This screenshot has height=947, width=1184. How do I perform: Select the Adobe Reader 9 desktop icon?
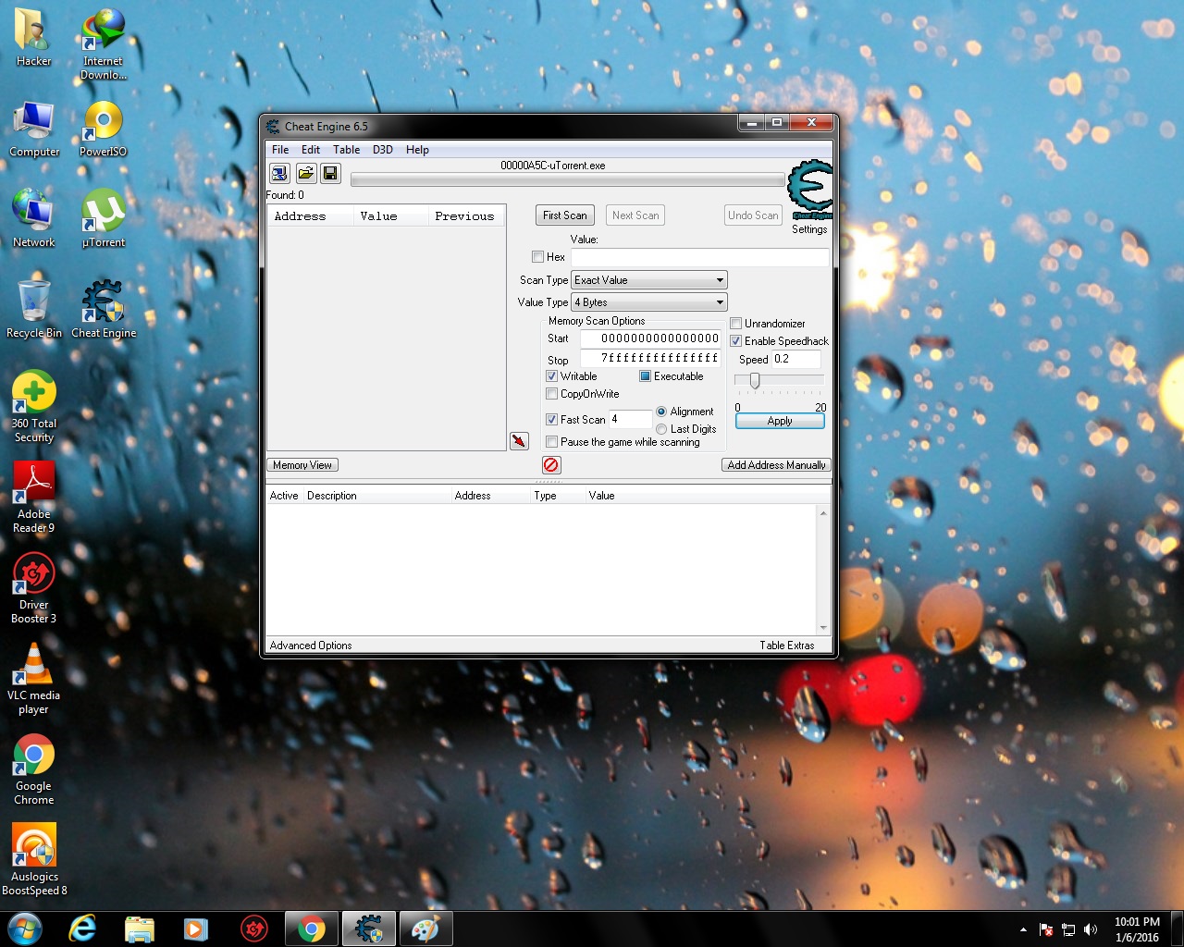[x=34, y=498]
